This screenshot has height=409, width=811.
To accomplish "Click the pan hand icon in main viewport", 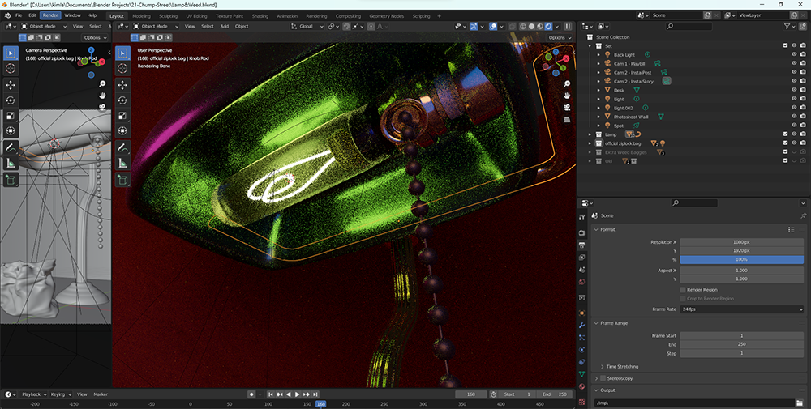I will [x=567, y=96].
